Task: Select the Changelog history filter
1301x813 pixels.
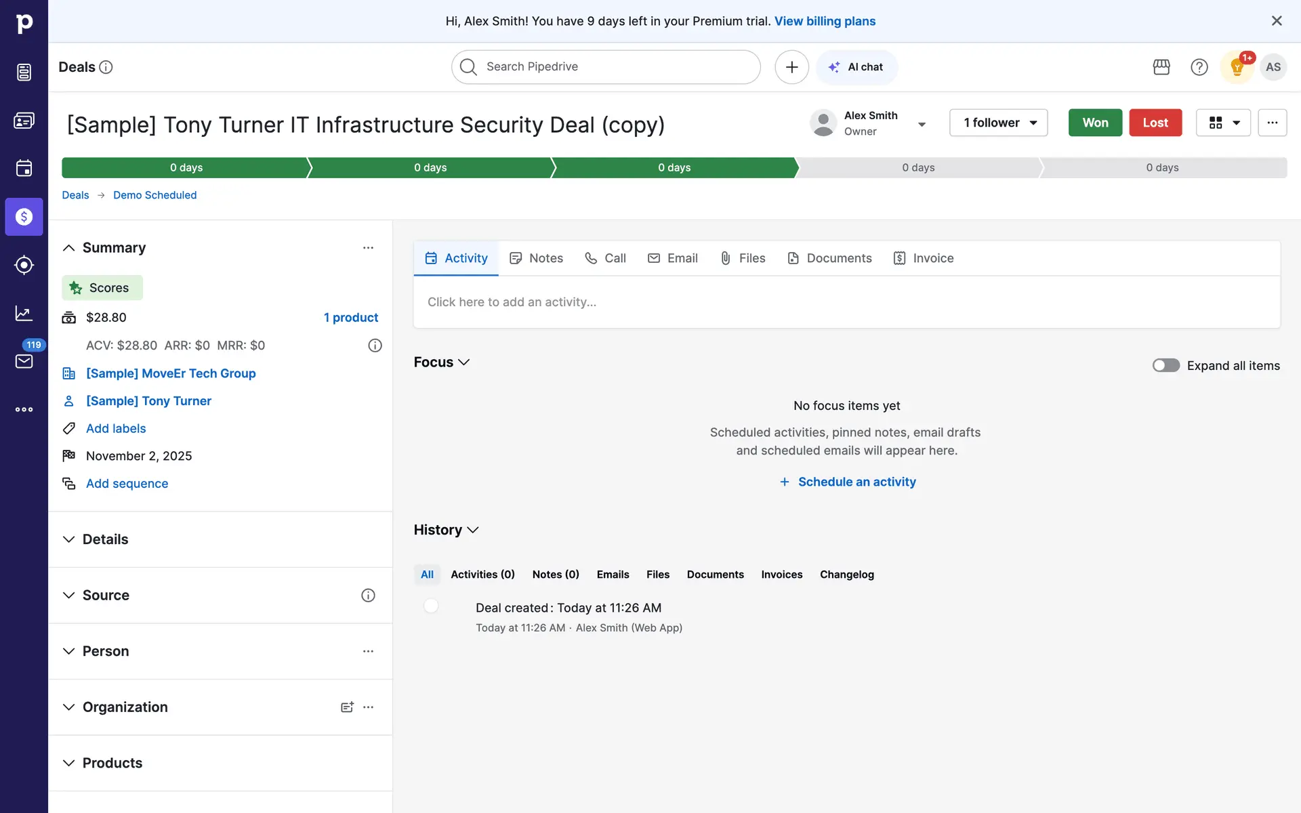Action: tap(846, 575)
